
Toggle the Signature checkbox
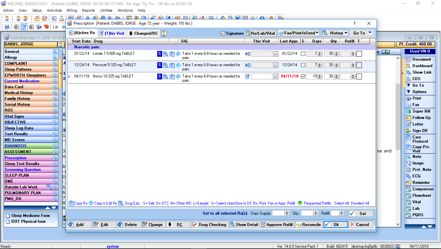(223, 33)
